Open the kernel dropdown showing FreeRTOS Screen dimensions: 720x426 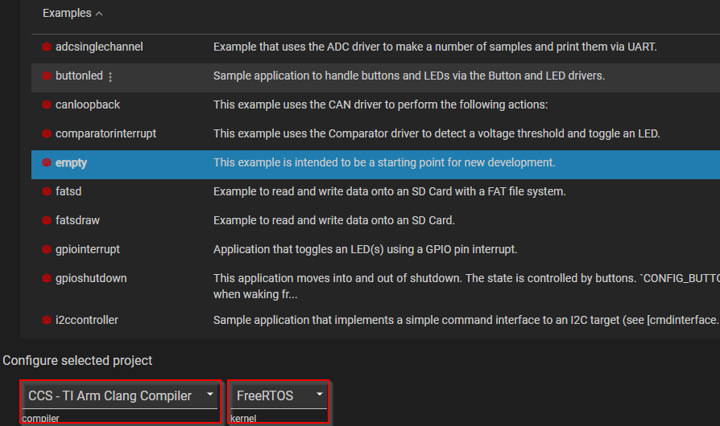pos(279,395)
